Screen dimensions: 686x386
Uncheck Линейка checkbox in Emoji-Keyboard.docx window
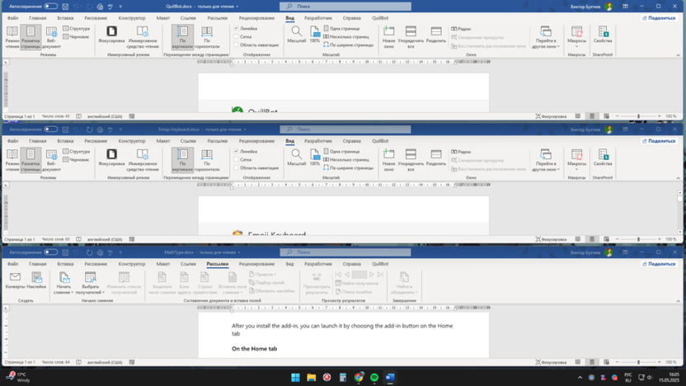coord(237,152)
